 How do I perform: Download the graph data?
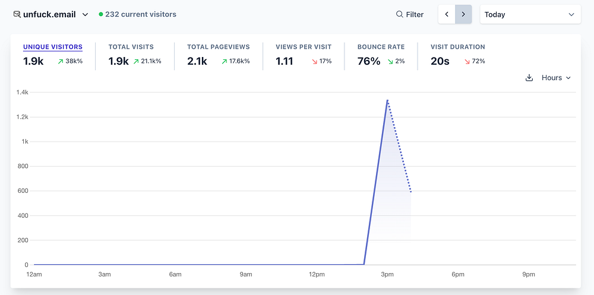point(529,78)
